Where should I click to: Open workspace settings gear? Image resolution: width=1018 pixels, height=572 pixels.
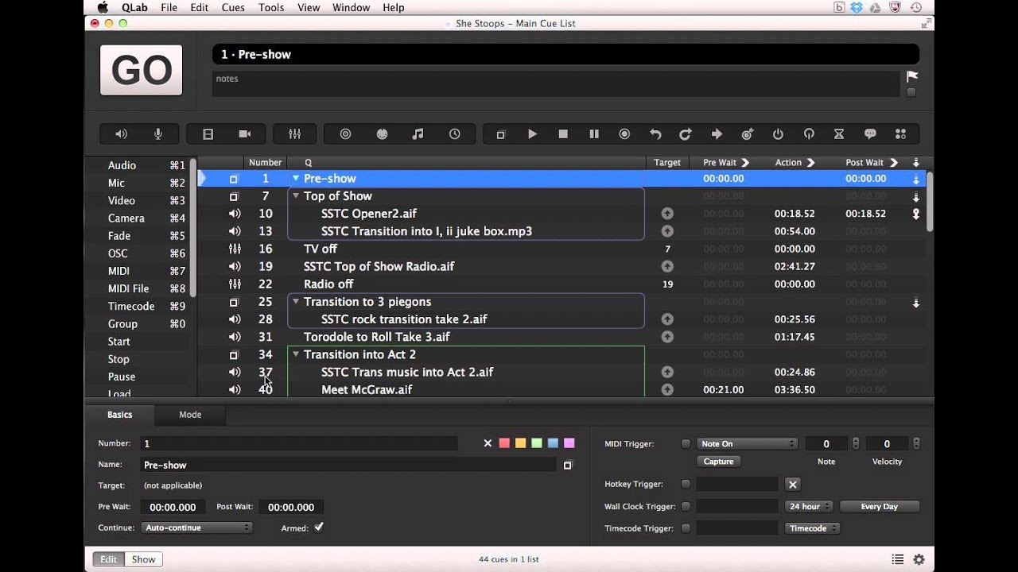pos(919,559)
